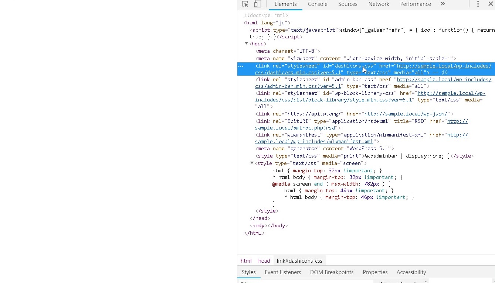
Task: Select the inspect element cursor icon
Action: (245, 4)
